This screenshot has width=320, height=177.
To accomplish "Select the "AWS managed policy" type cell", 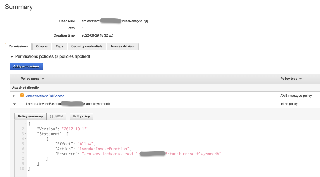I will click(296, 96).
